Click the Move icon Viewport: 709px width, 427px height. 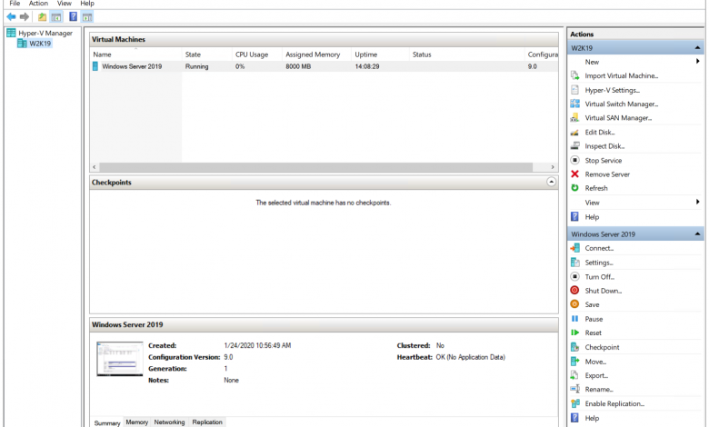574,361
